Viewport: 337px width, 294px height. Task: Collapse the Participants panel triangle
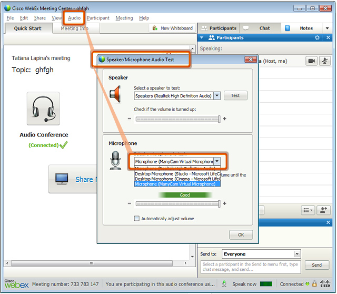202,37
